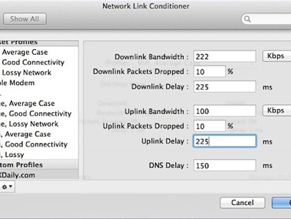Screen dimensions: 291x219
Task: Focus the Uplink Delay field
Action: coord(224,142)
